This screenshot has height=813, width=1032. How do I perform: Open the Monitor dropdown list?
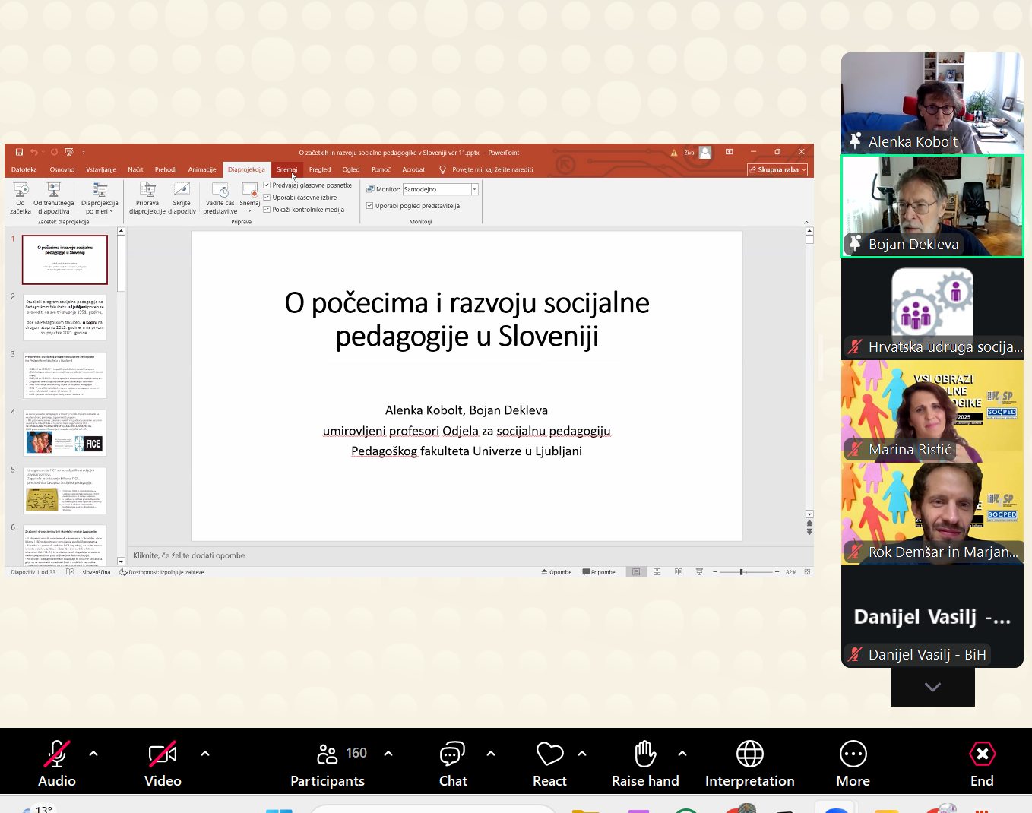point(474,189)
